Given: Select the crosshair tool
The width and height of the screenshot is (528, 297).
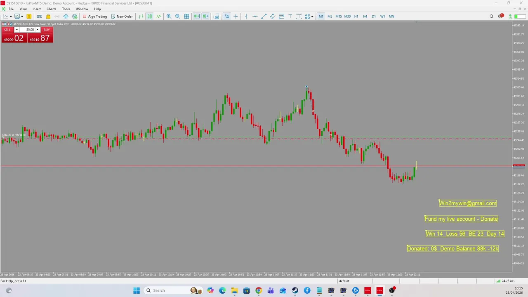Looking at the screenshot, I should (x=236, y=16).
